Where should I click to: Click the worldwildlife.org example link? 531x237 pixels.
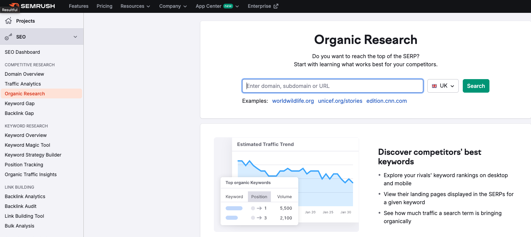tap(293, 101)
